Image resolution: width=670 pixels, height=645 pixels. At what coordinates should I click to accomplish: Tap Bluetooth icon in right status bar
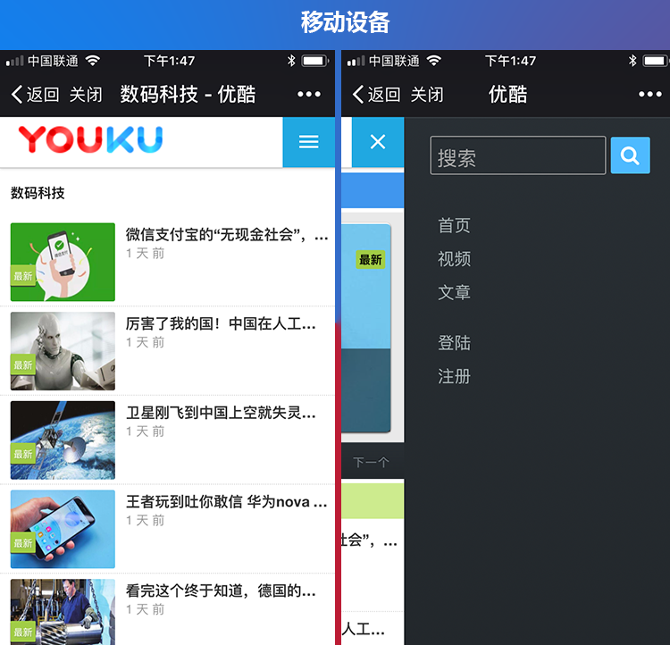(x=632, y=61)
